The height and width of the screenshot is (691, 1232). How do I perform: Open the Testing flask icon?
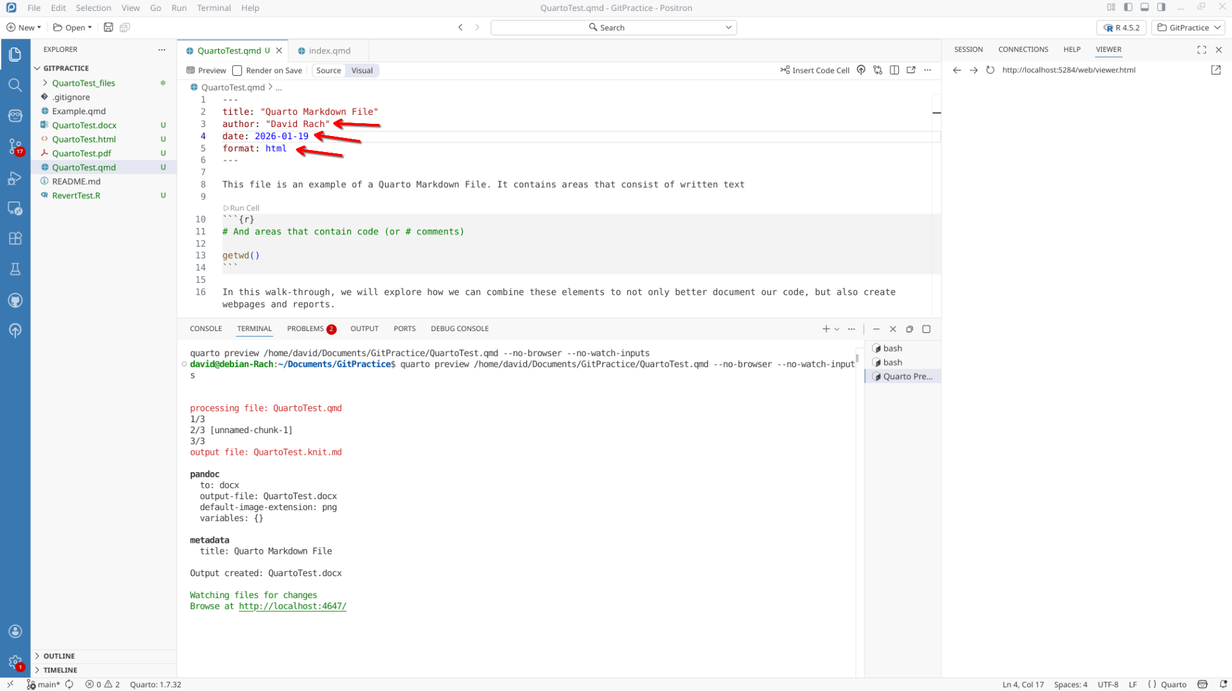[x=15, y=269]
